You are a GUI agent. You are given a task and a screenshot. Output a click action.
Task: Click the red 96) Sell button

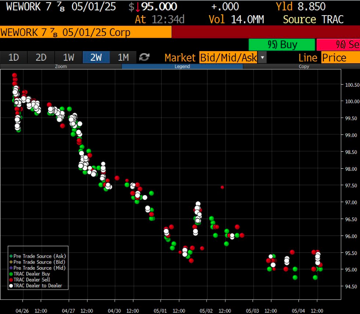[x=338, y=45]
